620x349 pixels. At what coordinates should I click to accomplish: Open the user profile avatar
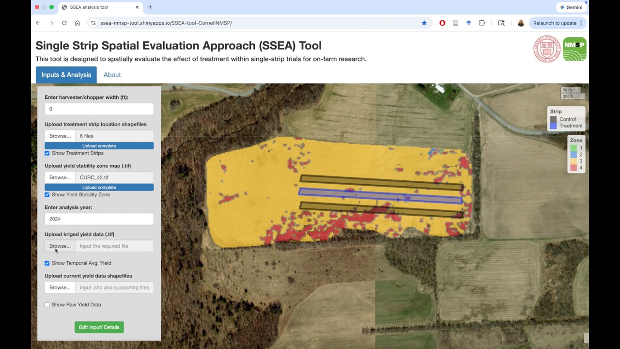(x=521, y=23)
